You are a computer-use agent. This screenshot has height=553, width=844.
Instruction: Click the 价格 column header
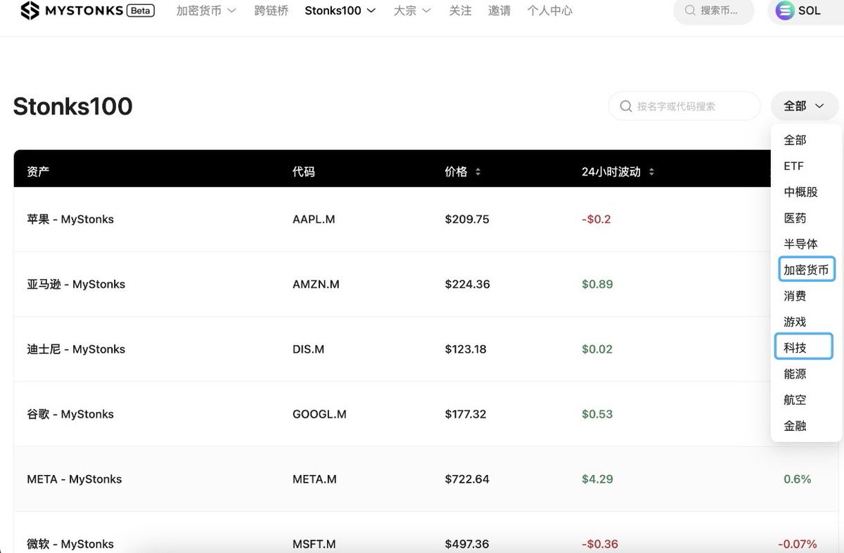point(456,171)
